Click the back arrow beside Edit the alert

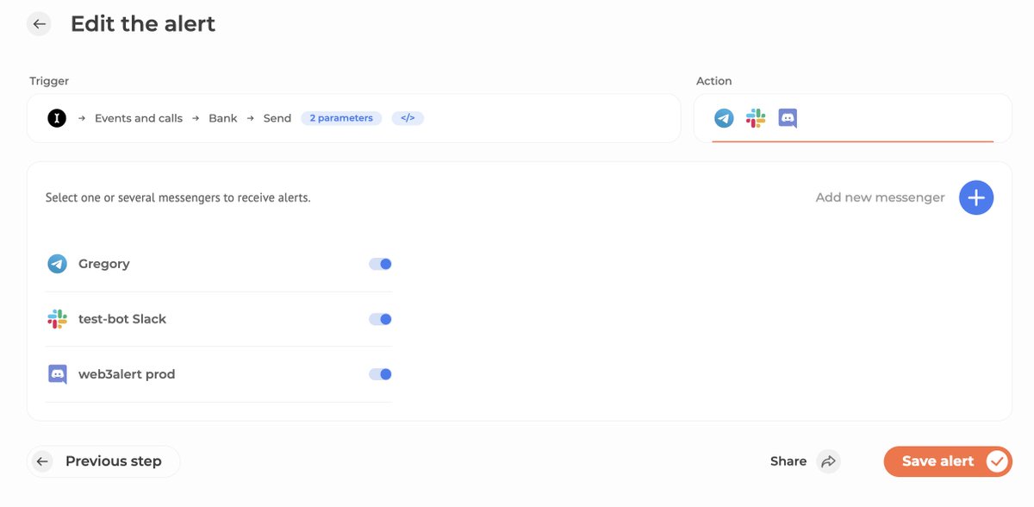coord(40,24)
